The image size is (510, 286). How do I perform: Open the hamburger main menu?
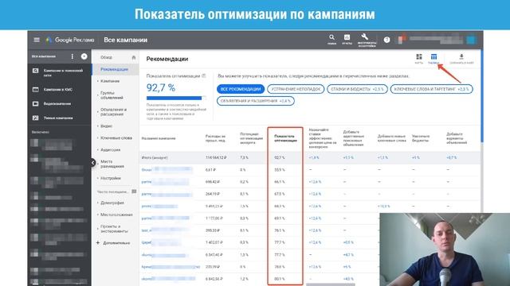pyautogui.click(x=37, y=40)
